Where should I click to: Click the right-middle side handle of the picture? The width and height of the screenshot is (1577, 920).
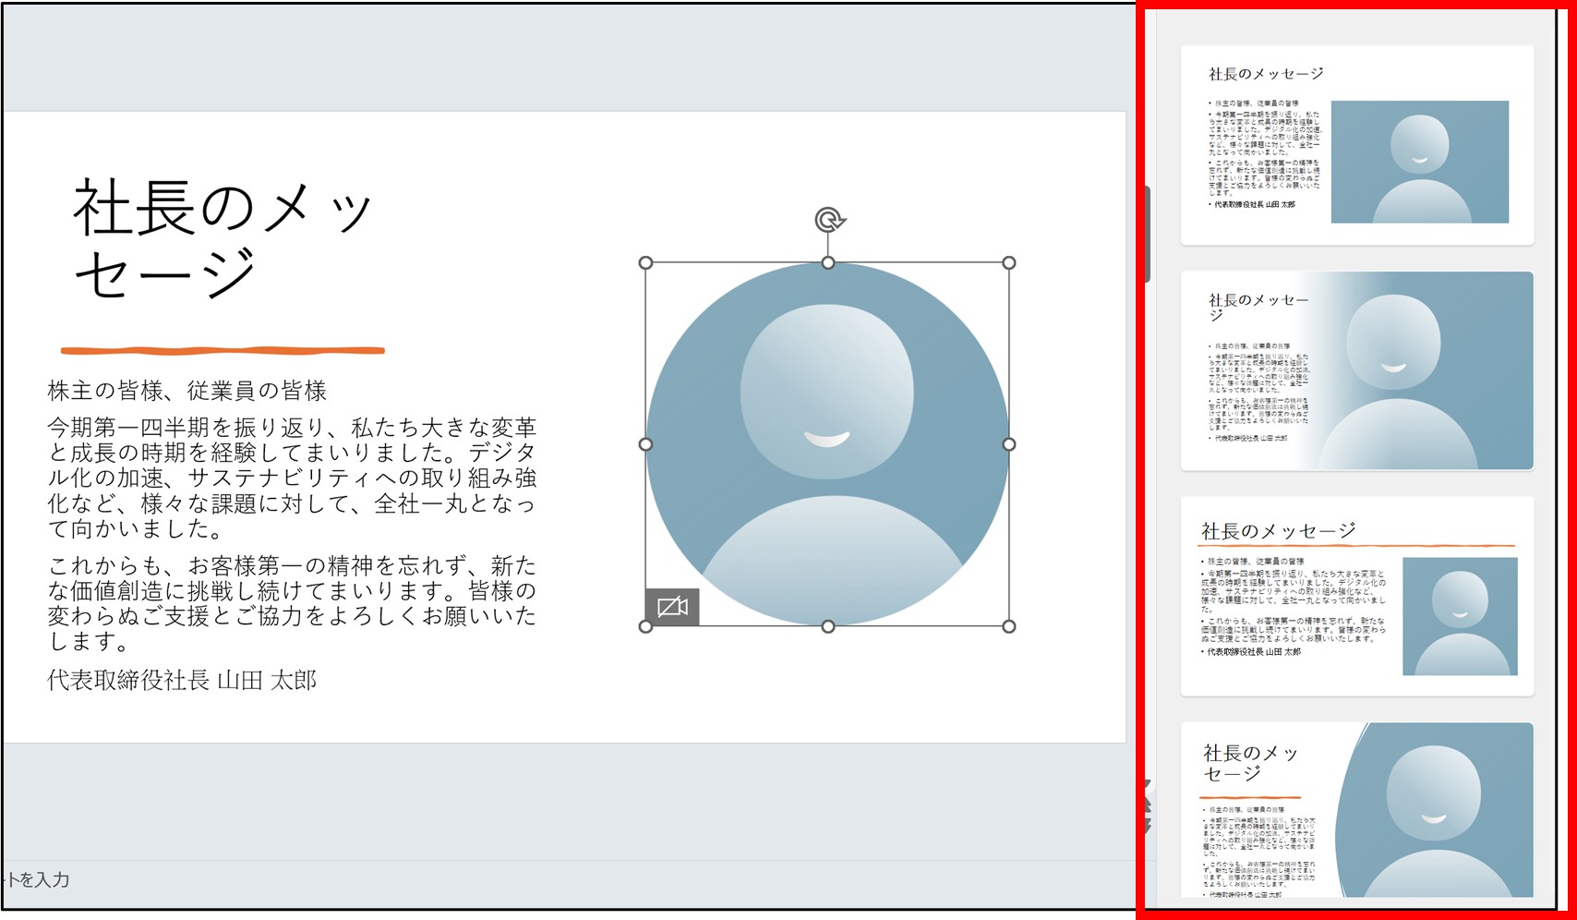1009,444
